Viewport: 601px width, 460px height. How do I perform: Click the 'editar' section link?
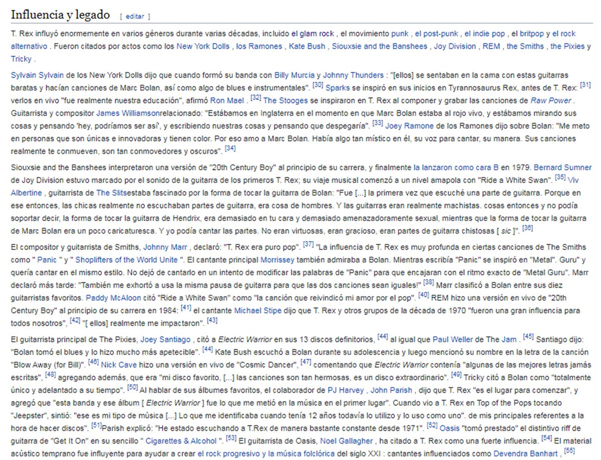[x=135, y=17]
